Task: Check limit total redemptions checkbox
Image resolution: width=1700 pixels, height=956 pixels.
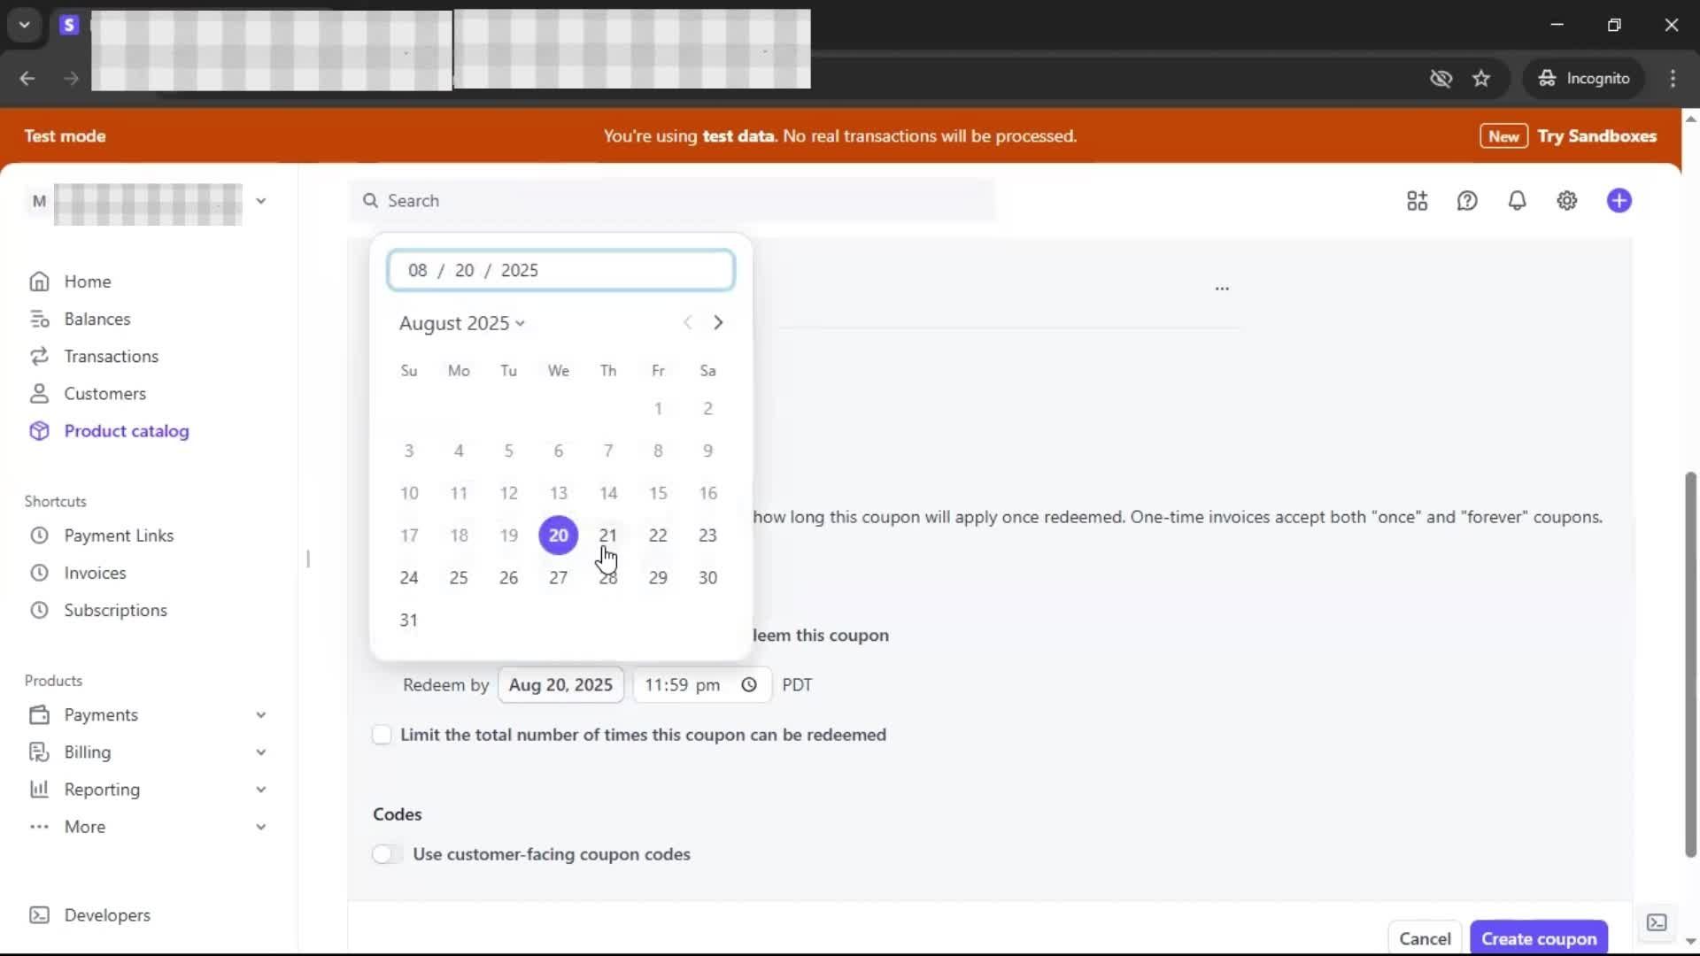Action: (x=382, y=735)
